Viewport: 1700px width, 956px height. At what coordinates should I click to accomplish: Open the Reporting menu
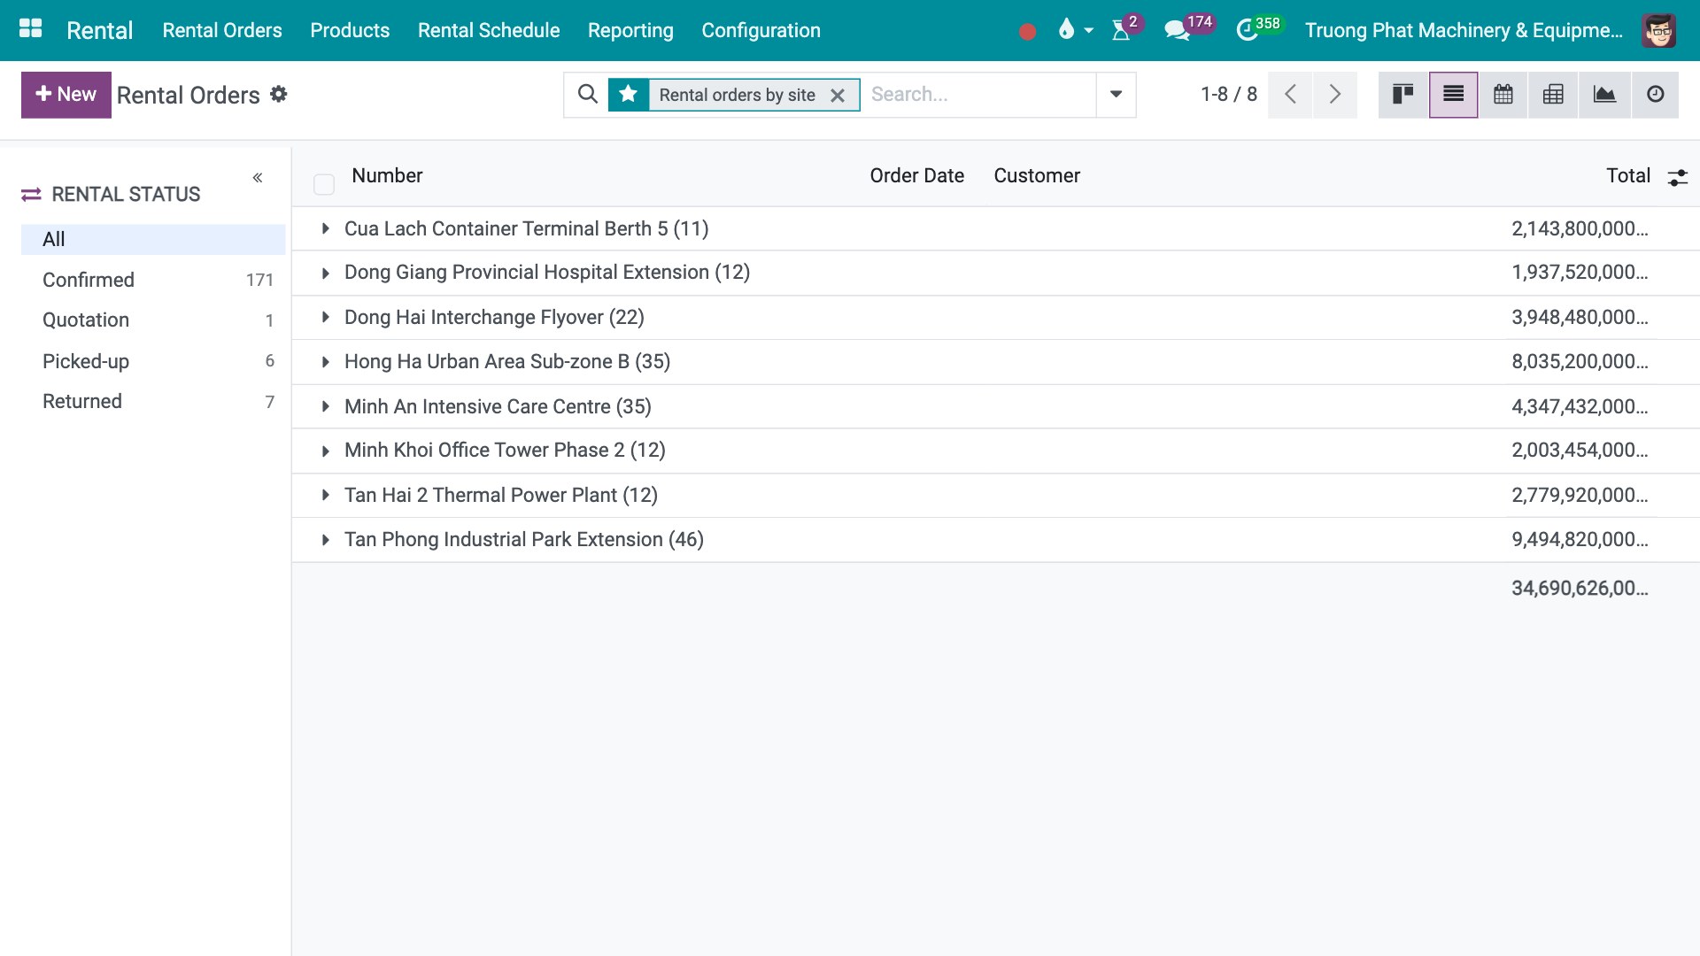[x=630, y=30]
